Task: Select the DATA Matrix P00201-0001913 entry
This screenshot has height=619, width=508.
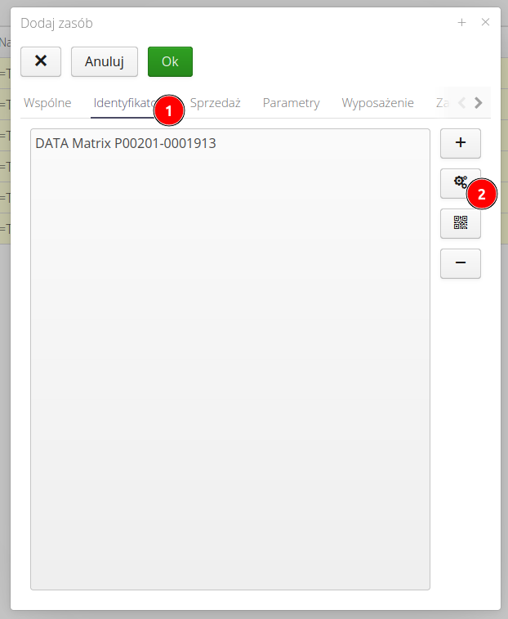Action: 125,143
